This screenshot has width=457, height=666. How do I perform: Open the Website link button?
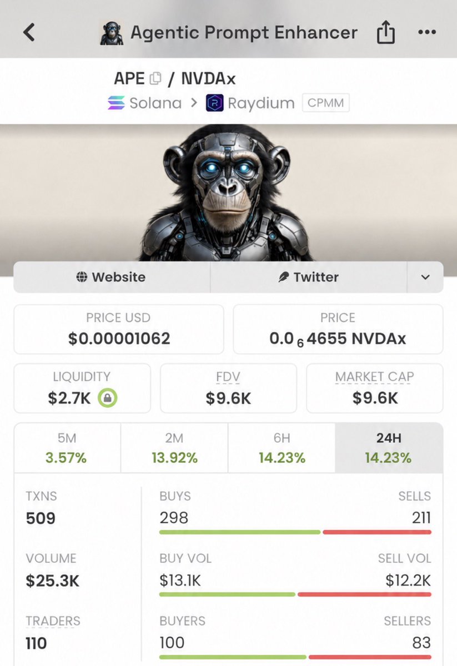coord(112,277)
